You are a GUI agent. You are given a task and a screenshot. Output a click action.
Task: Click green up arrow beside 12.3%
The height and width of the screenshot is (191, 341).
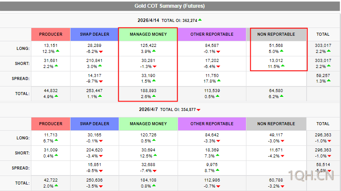[x=58, y=52]
